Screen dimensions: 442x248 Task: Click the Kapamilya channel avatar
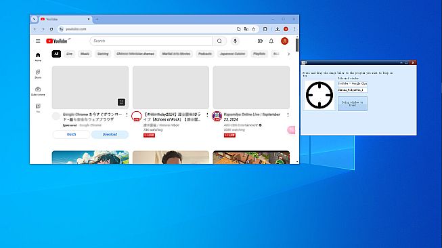tap(217, 116)
